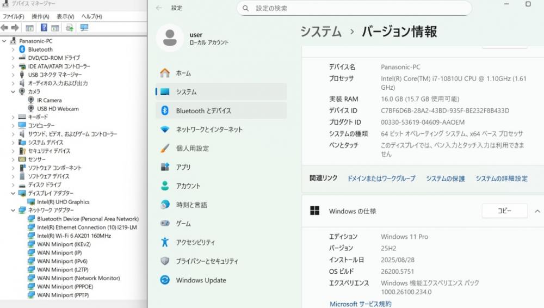Click the コピー button for Windows specs
Viewport: 544px width, 308px height.
[x=504, y=211]
